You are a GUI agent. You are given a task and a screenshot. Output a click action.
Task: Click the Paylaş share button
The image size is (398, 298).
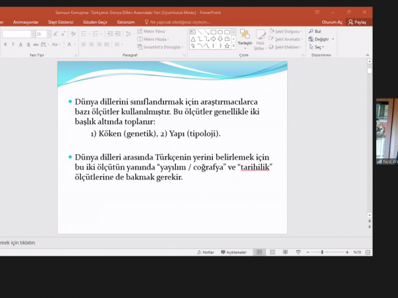click(358, 23)
